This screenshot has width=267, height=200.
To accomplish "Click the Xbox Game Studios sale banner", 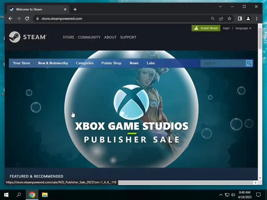I will (x=131, y=109).
